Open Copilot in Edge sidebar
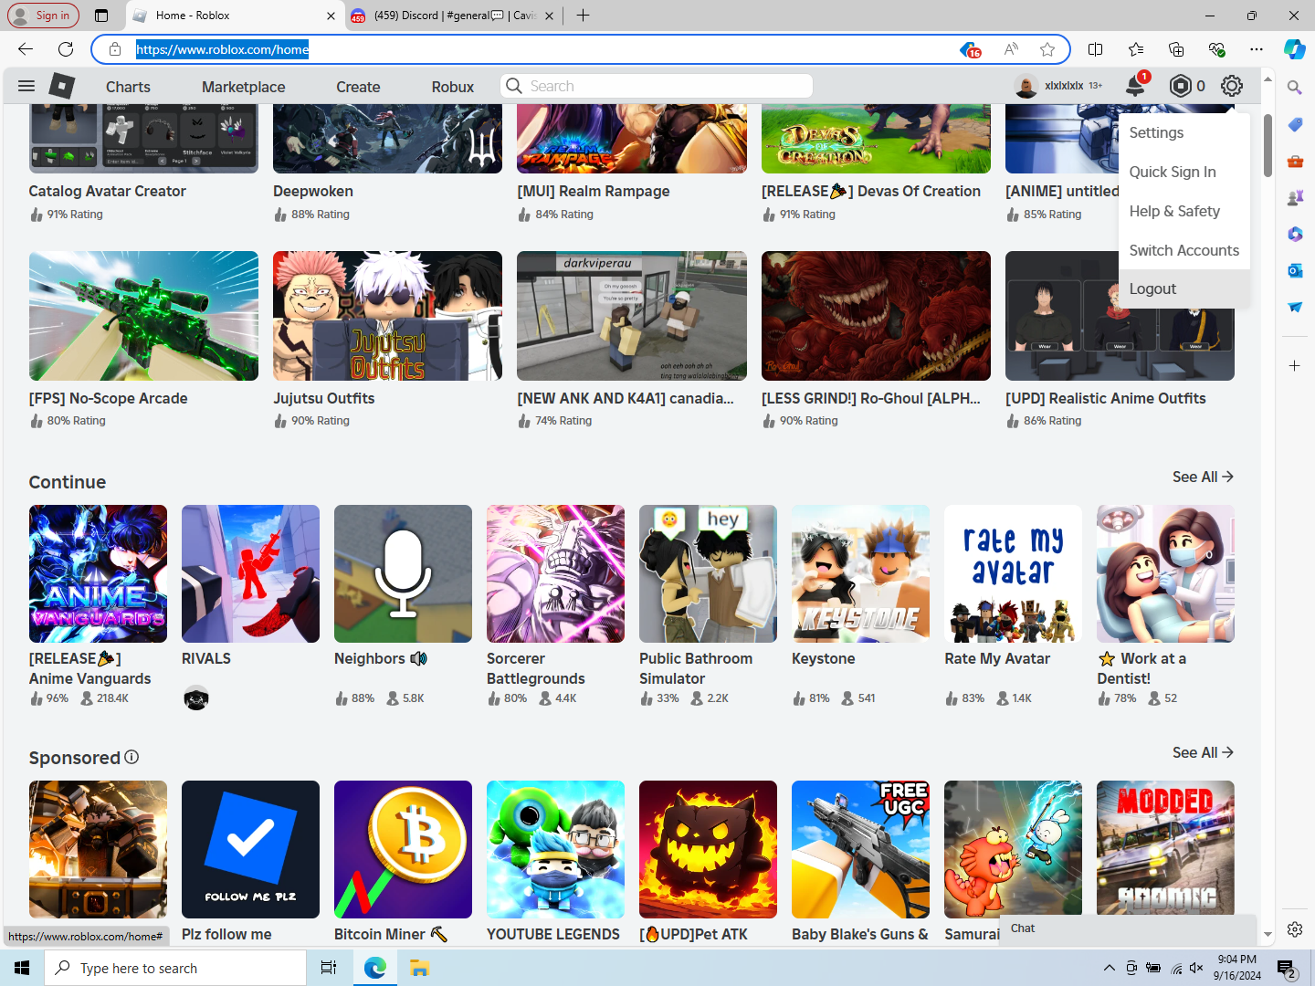This screenshot has width=1315, height=986. click(1295, 49)
